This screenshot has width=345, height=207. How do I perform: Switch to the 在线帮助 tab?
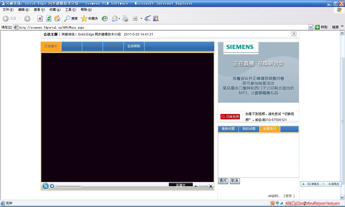click(134, 46)
